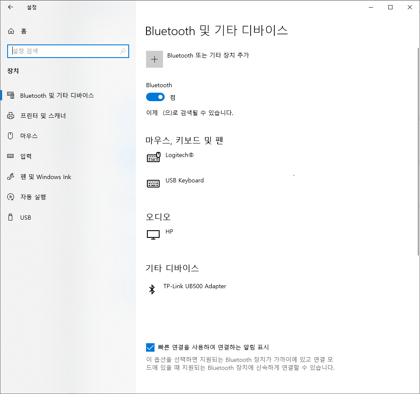Click the vertical scrollbar on right
This screenshot has height=394, width=420.
coord(418,152)
